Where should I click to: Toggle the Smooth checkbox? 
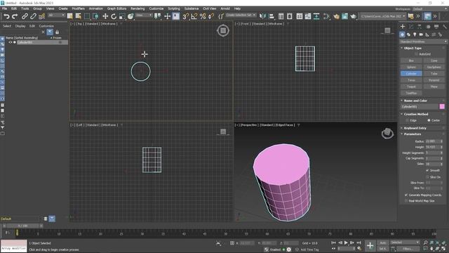click(x=427, y=170)
